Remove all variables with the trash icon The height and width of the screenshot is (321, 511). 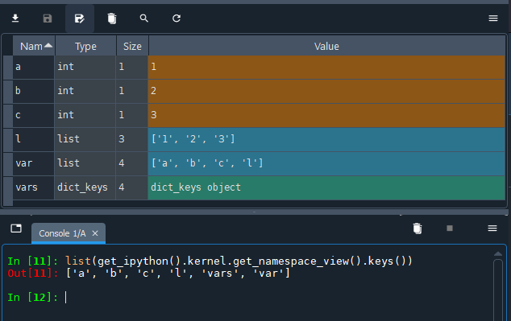click(112, 19)
